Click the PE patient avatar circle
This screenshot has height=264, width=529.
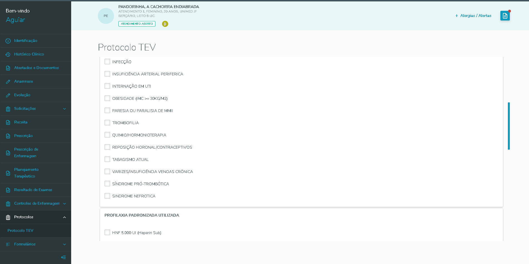coord(106,16)
